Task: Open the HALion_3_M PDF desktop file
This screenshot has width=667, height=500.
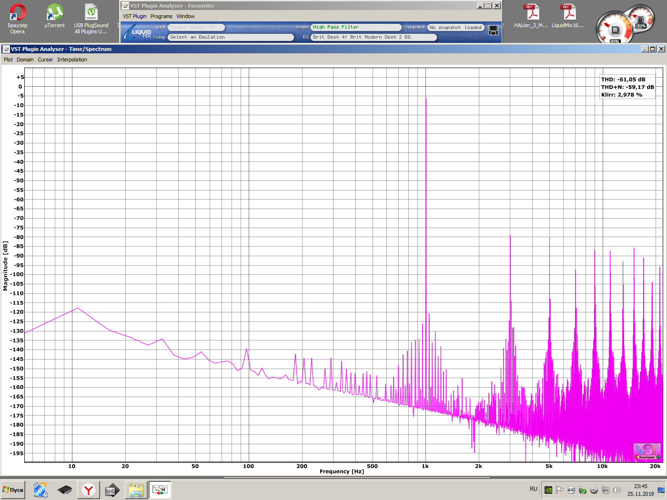Action: pyautogui.click(x=531, y=16)
